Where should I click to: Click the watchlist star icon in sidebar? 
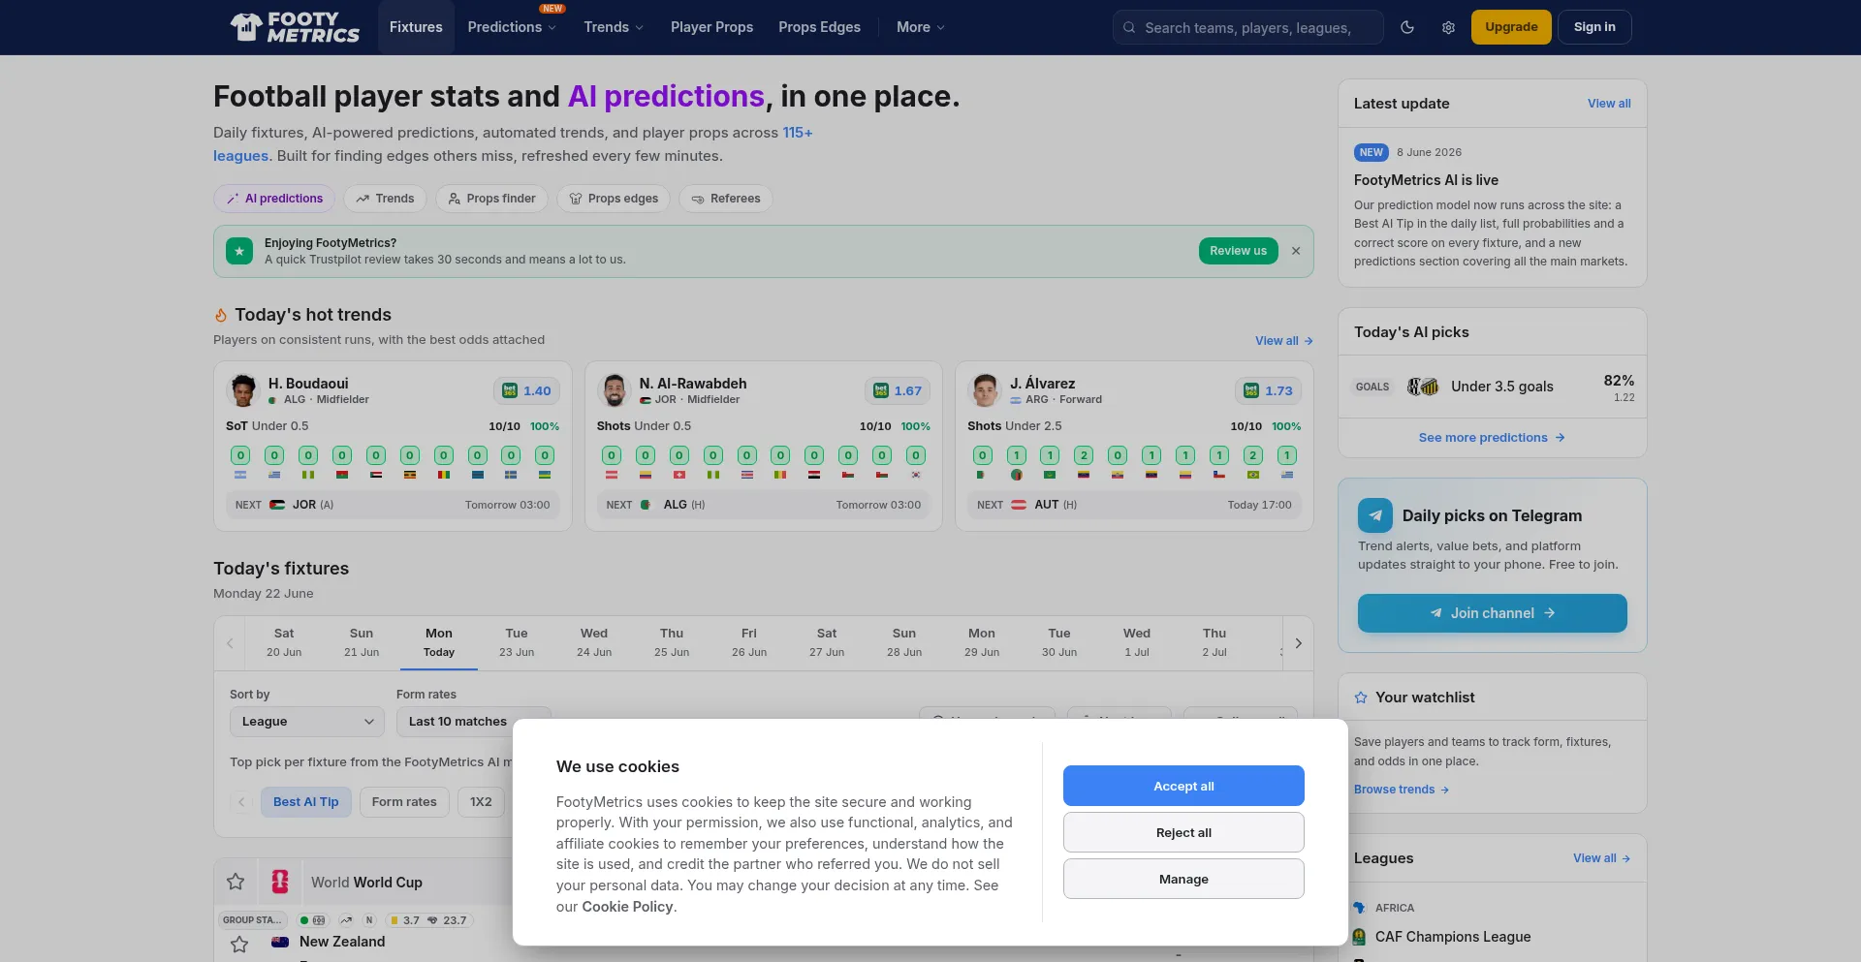point(1361,698)
